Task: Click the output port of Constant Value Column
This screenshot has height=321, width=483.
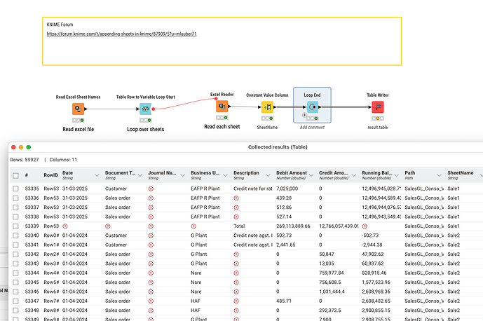Action: click(x=275, y=107)
